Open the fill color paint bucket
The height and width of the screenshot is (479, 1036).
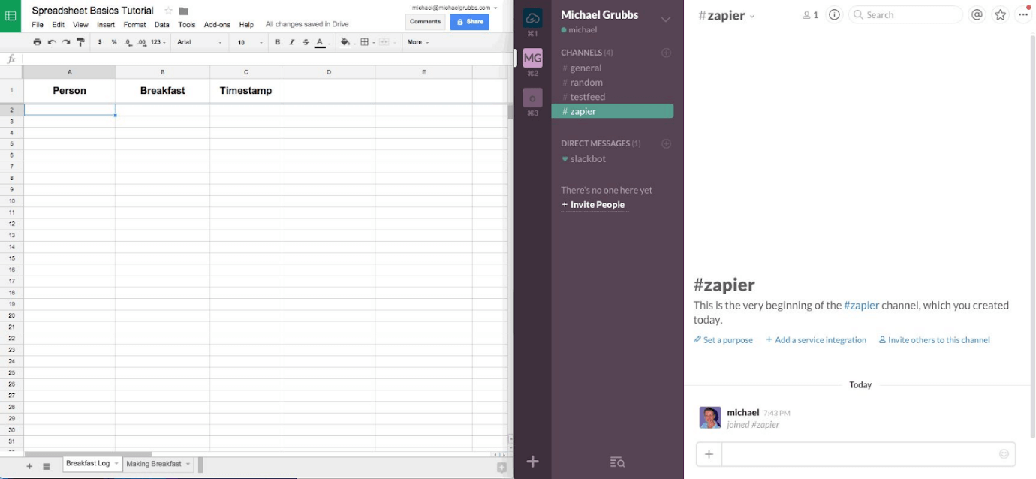tap(346, 42)
